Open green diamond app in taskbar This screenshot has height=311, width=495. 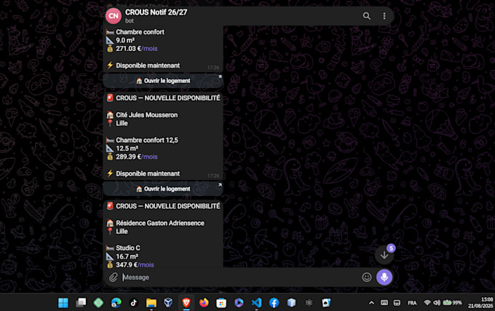[x=98, y=303]
